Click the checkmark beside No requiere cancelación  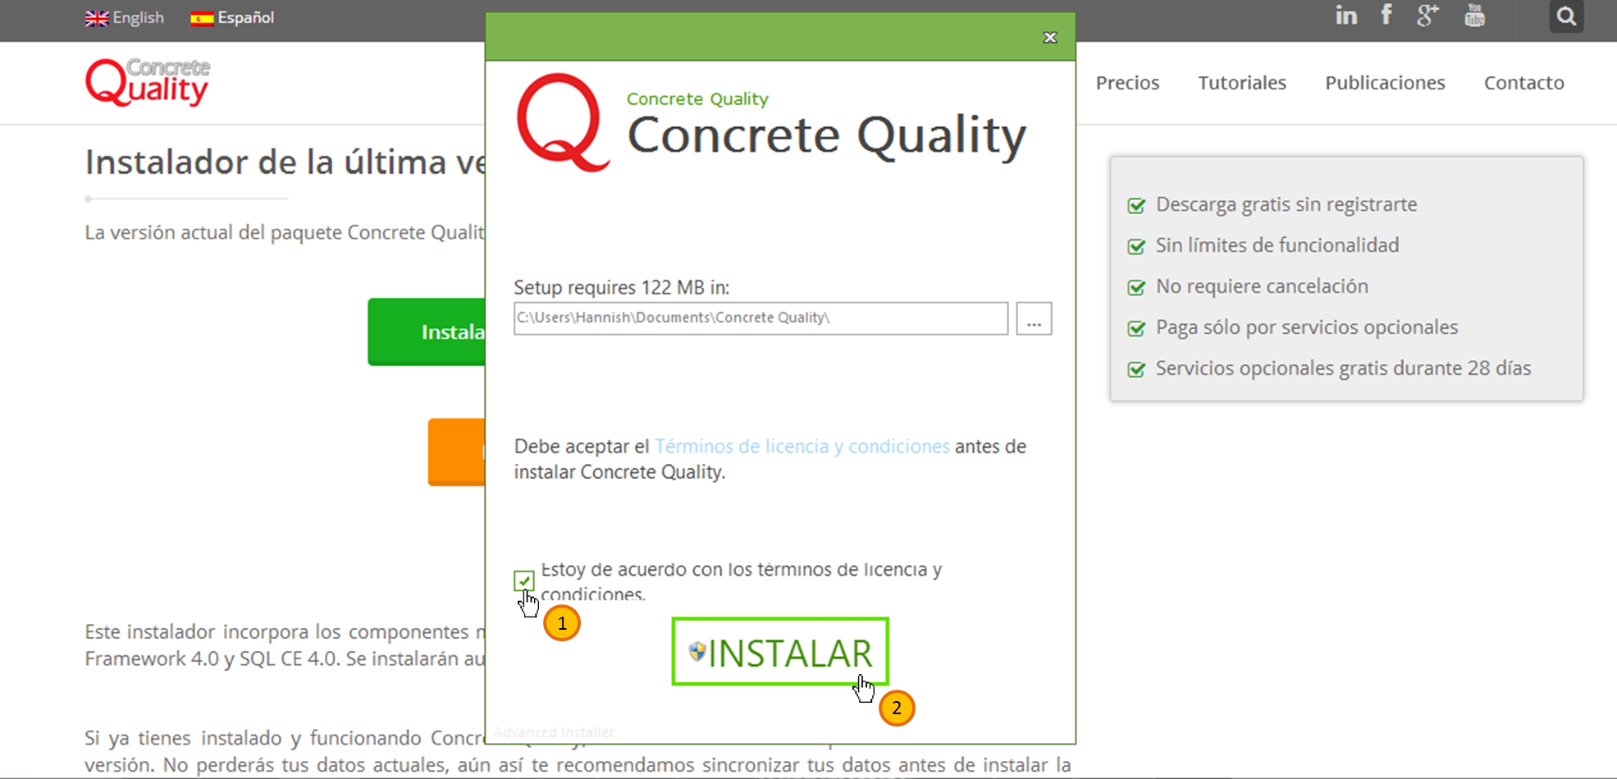pos(1136,287)
